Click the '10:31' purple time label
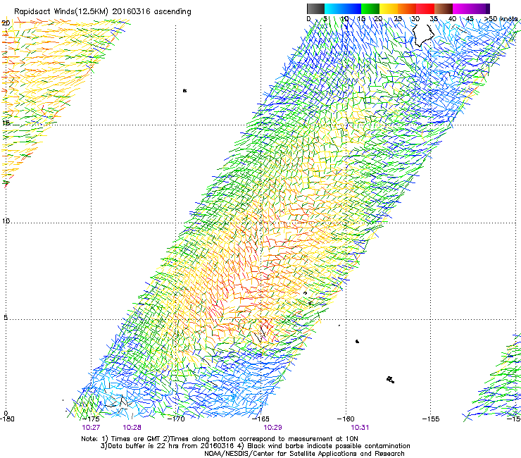 (360, 428)
